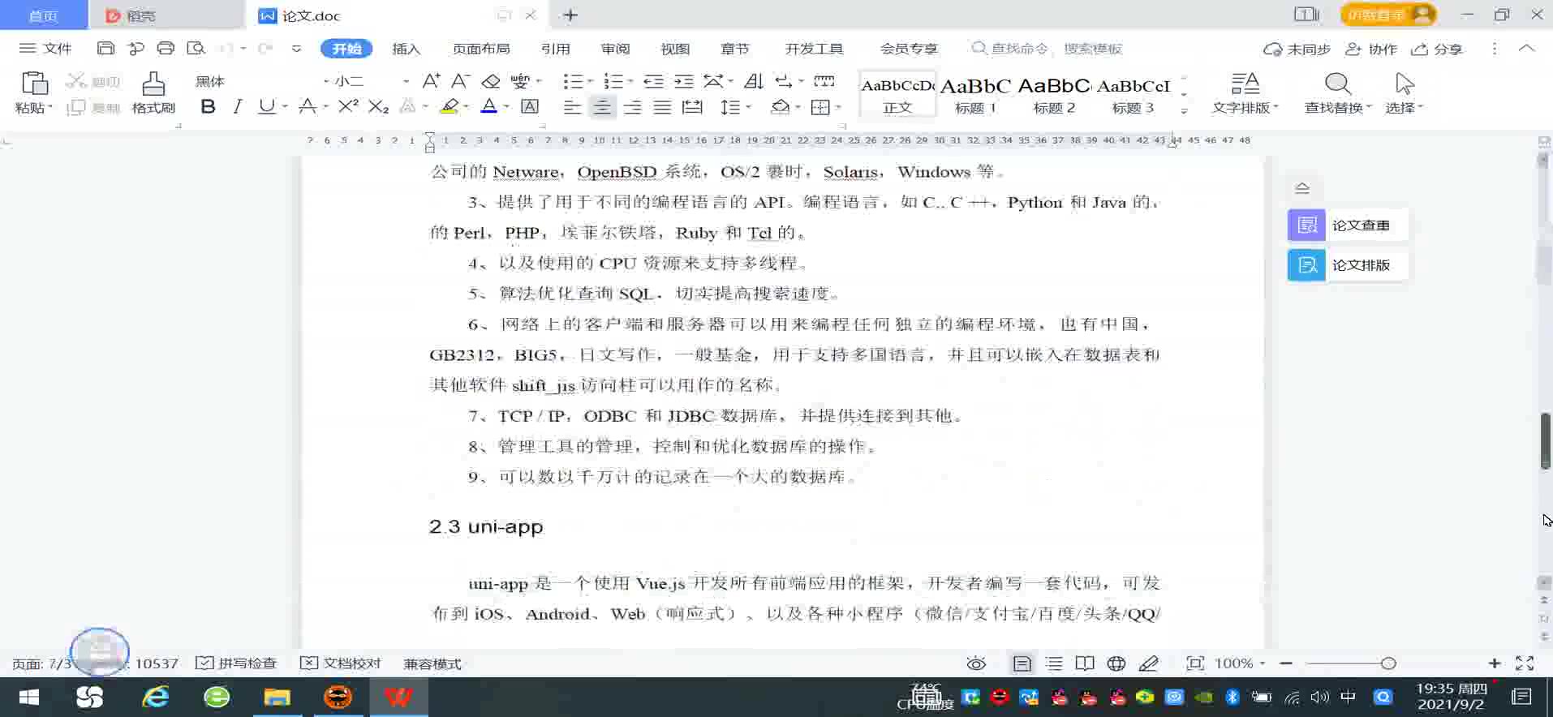This screenshot has height=717, width=1553.
Task: Open the 论文查重 panel button
Action: point(1347,225)
